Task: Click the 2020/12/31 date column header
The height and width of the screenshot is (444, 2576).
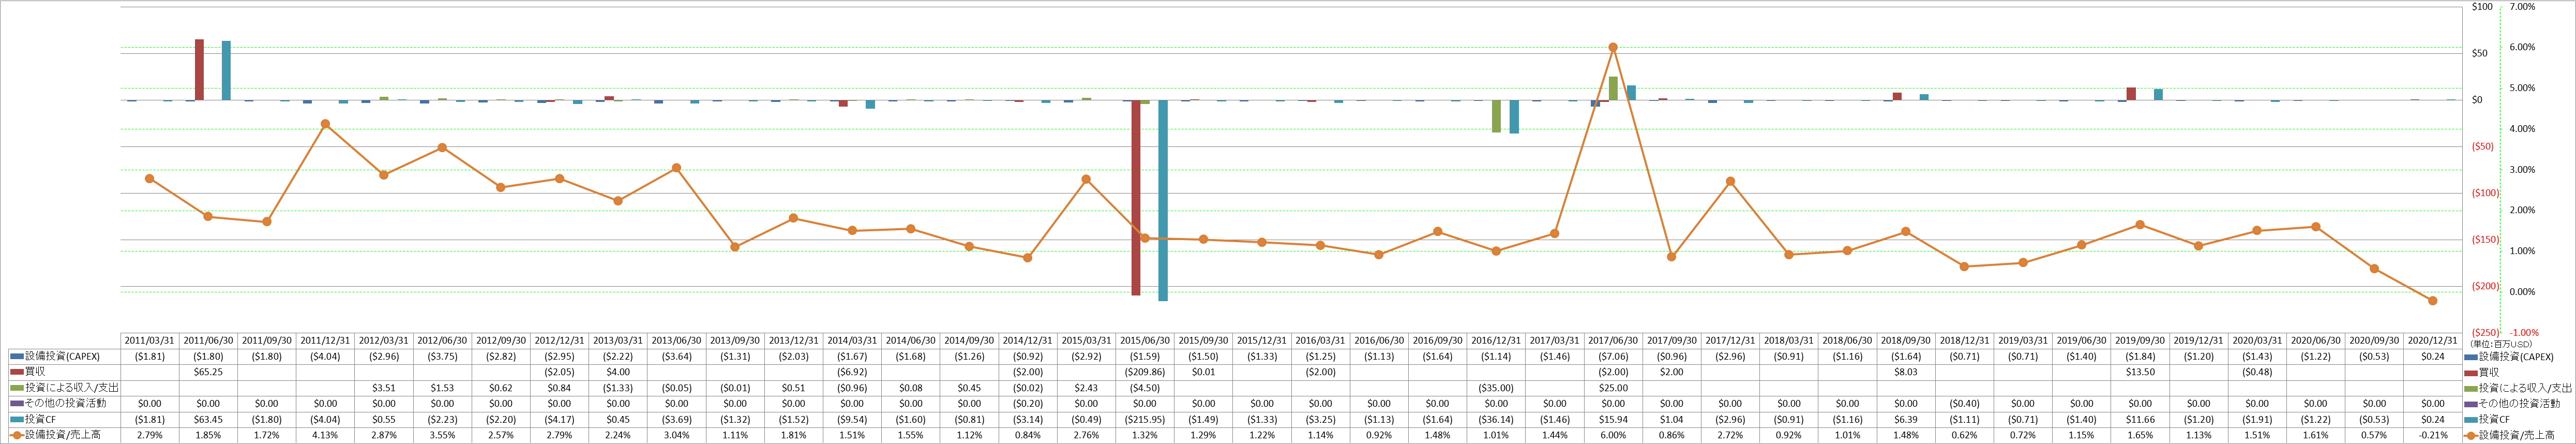Action: pyautogui.click(x=2432, y=341)
